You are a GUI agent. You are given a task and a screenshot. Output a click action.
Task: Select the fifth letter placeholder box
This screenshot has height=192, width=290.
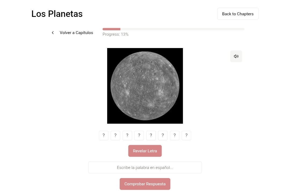coord(151,135)
